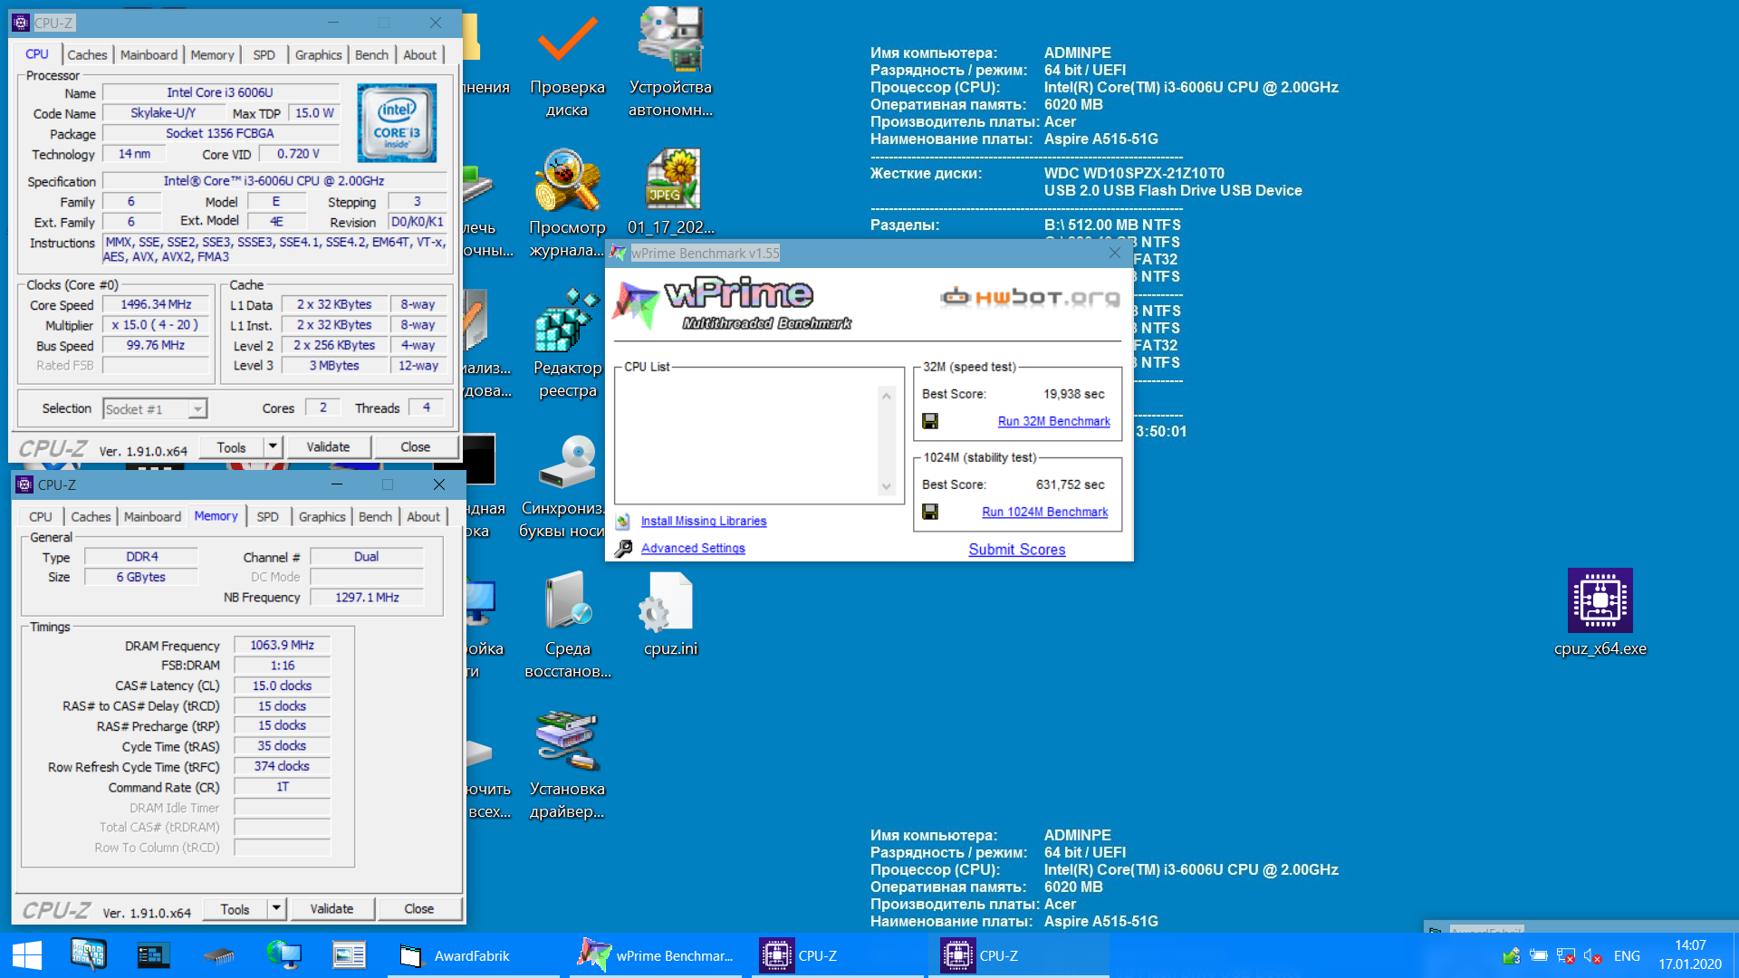Click the battery tray icon
Image resolution: width=1739 pixels, height=978 pixels.
tap(1538, 955)
